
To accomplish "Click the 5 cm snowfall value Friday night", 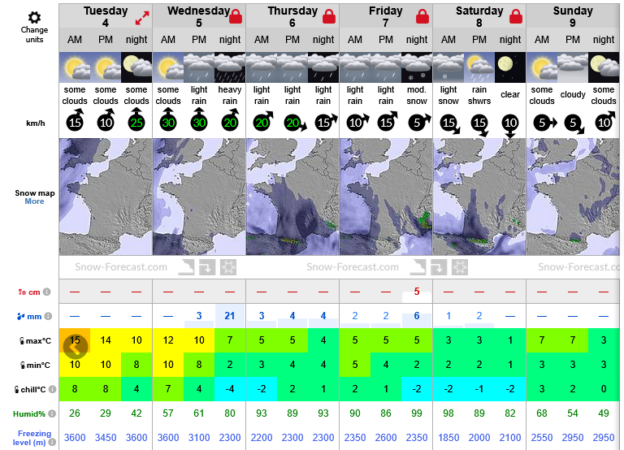I will tap(417, 292).
